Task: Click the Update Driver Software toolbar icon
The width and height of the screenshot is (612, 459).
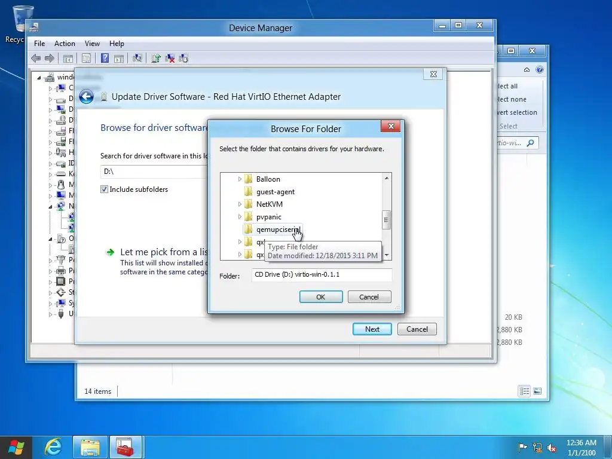Action: (156, 58)
